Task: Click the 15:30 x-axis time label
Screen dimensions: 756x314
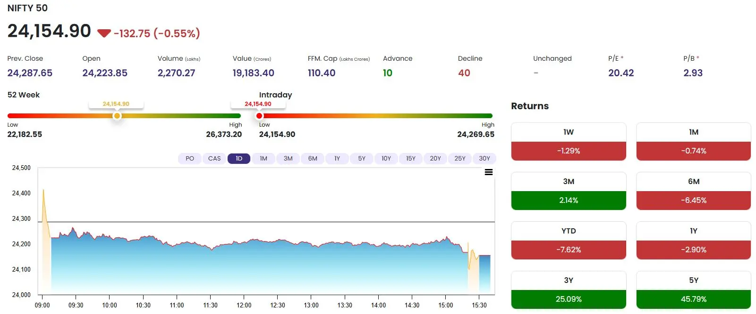Action: (479, 305)
